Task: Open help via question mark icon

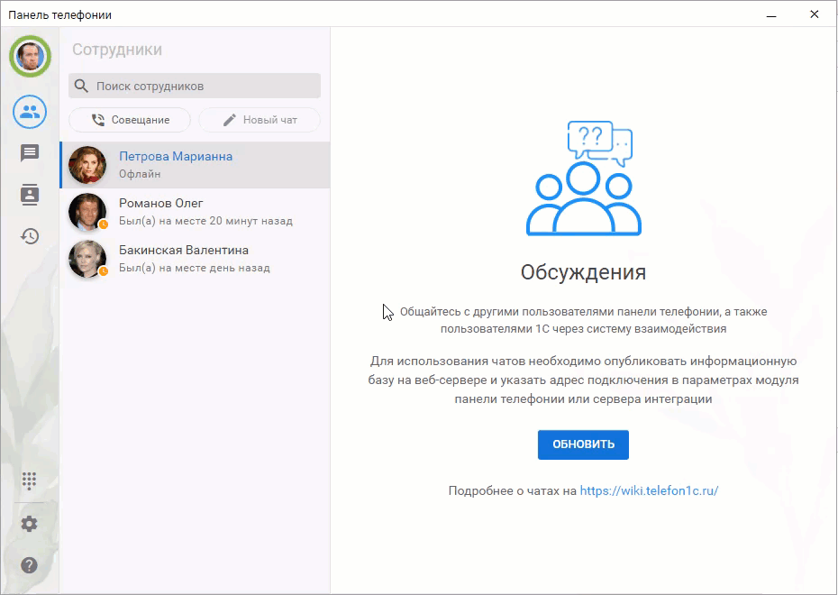Action: pyautogui.click(x=29, y=565)
